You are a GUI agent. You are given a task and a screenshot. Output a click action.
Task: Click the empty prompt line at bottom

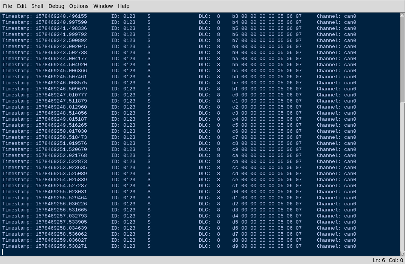pos(200,252)
